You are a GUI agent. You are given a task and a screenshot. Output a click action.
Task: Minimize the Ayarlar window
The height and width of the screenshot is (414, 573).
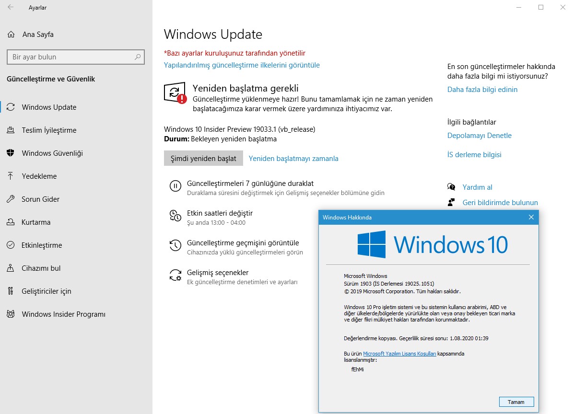pyautogui.click(x=518, y=7)
